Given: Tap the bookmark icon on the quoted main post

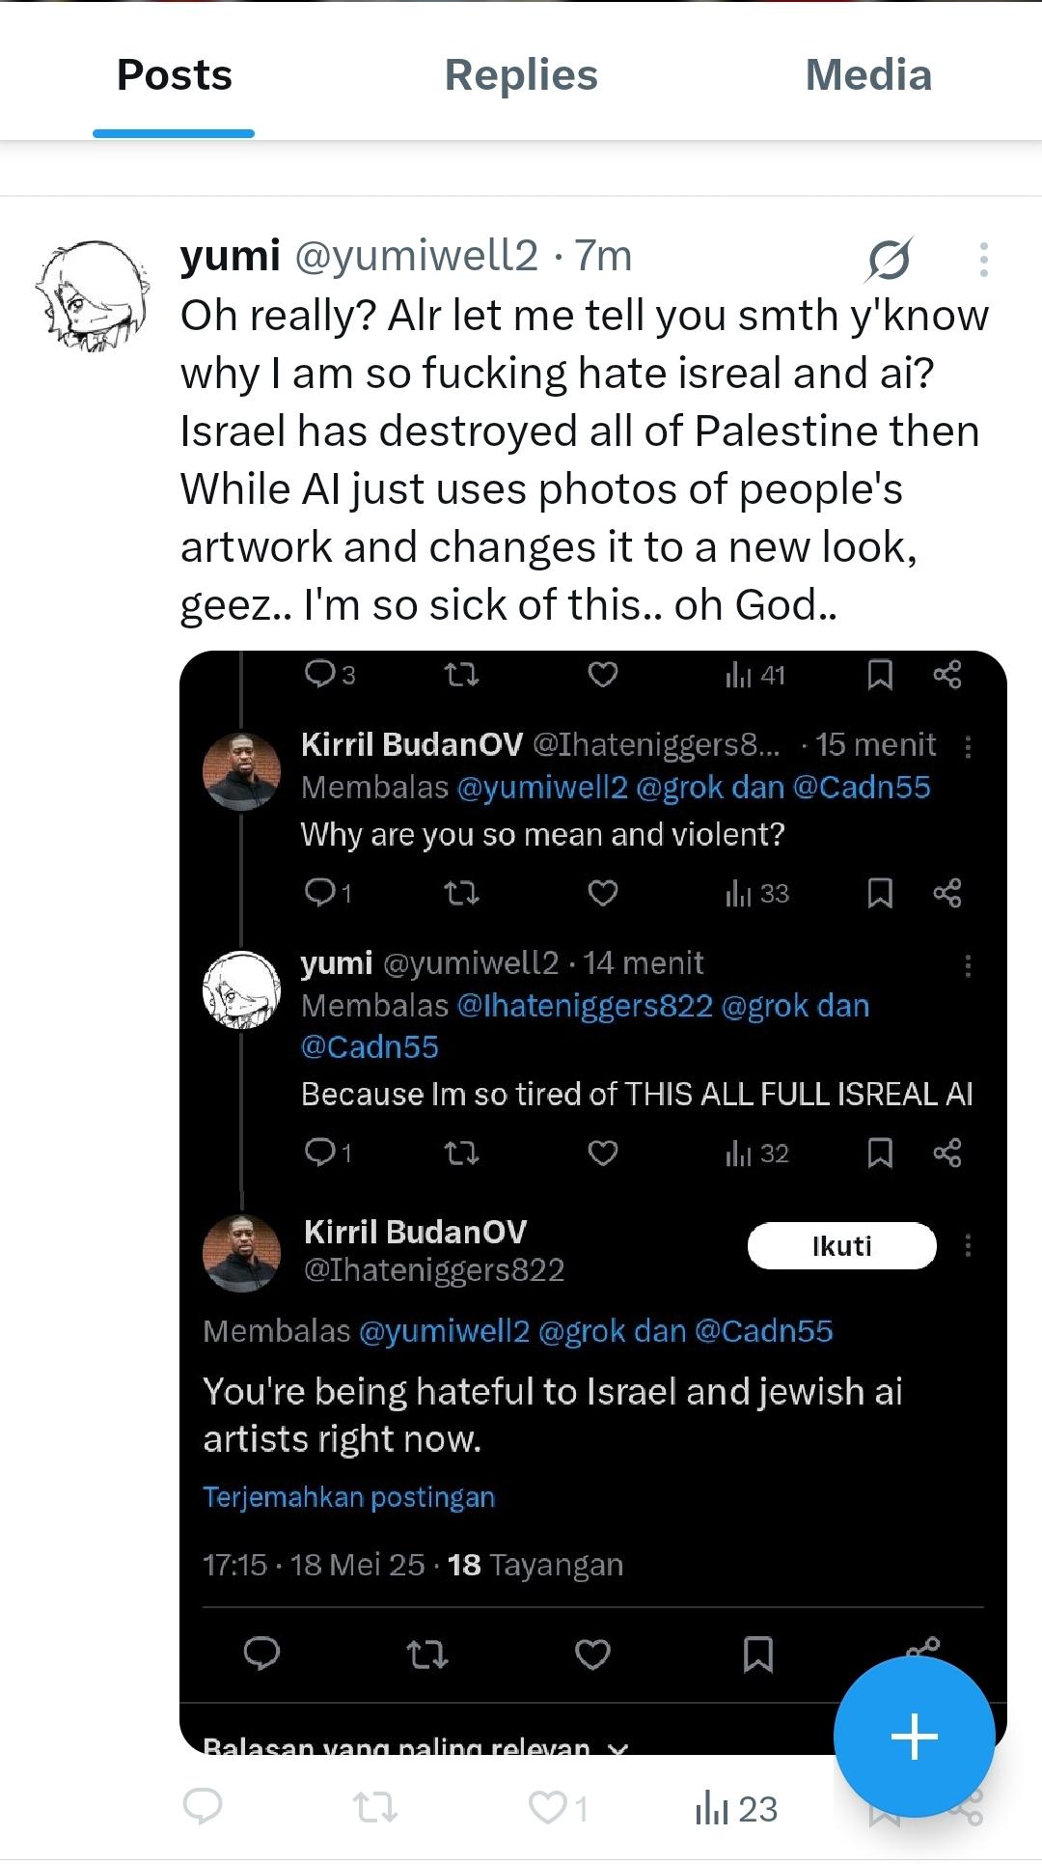Looking at the screenshot, I should click(758, 1654).
